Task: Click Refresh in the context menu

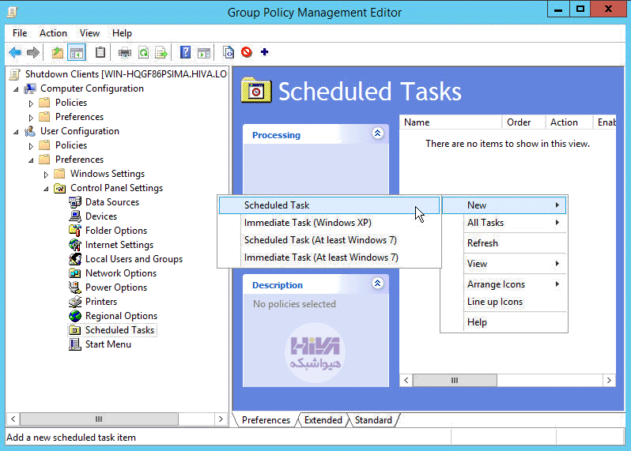Action: pos(504,242)
